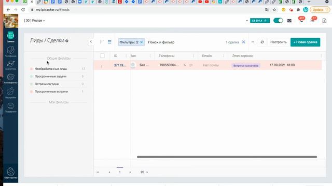Screen dimensions: 332x186
Task: Click the translate page icon
Action: (x=267, y=10)
